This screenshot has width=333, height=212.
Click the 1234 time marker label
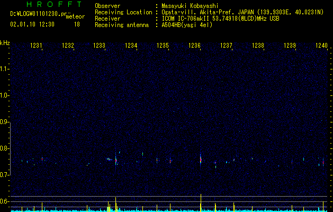tap(131, 45)
